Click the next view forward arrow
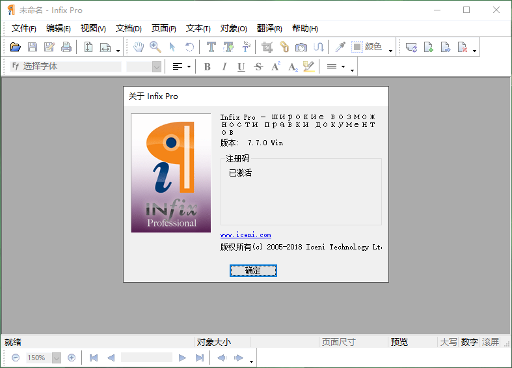 [x=239, y=358]
